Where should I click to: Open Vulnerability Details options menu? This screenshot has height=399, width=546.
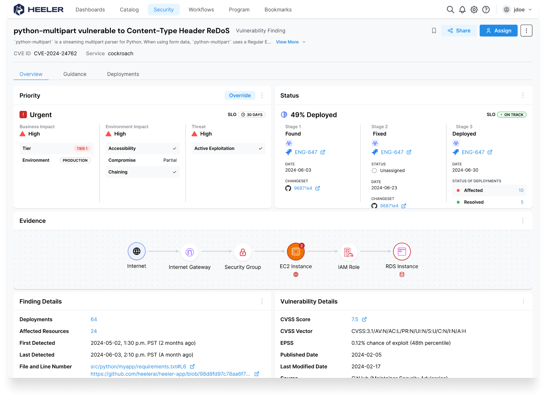point(523,301)
